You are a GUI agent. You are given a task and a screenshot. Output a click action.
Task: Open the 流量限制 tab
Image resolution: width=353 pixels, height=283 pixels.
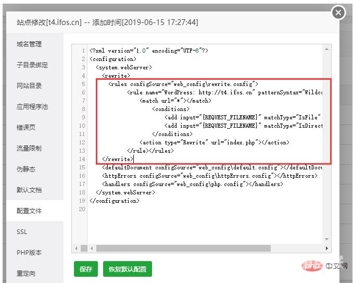[29, 149]
